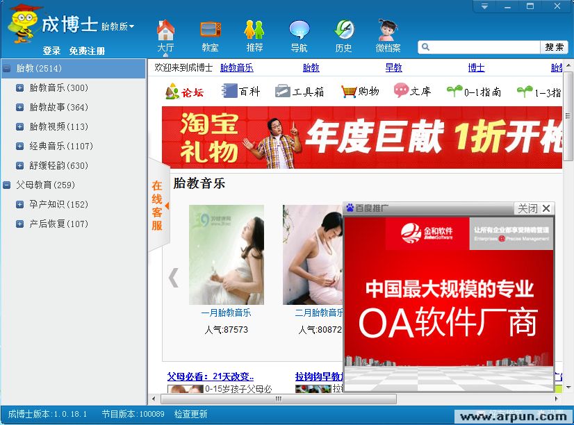Screen dimensions: 574x425
Task: Click the 0-15岁孩子父母必 description text
Action: [238, 389]
